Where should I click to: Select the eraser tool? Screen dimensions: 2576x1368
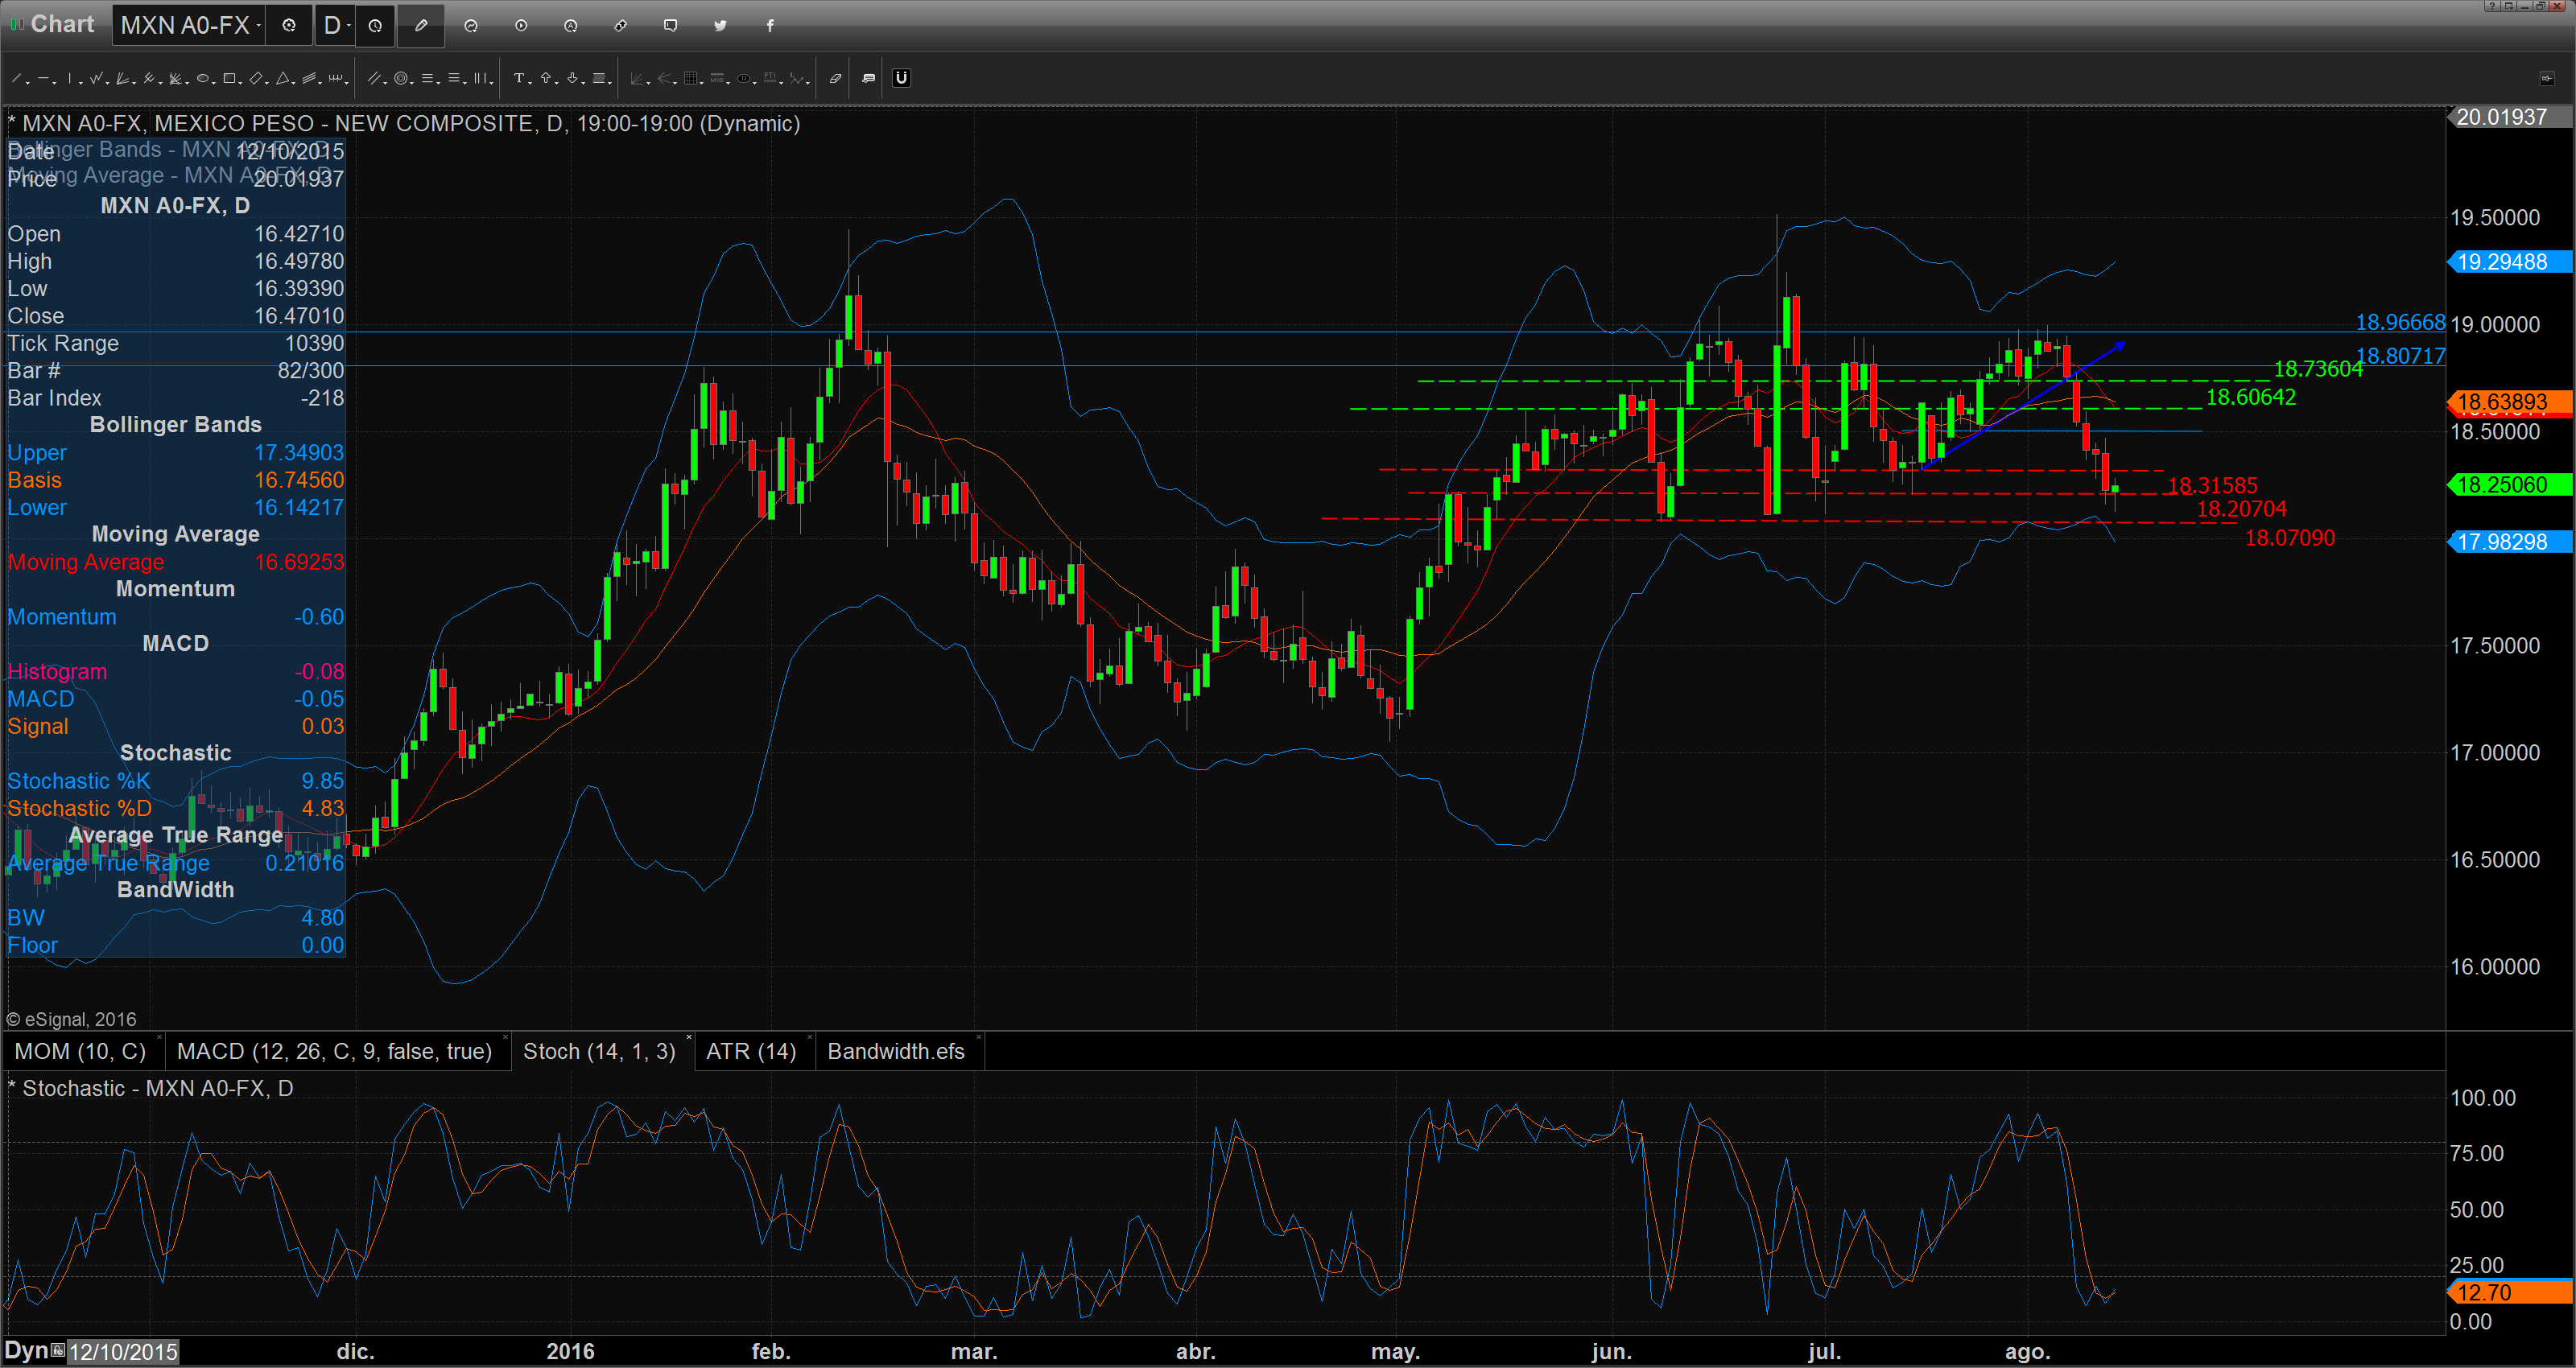coord(836,78)
